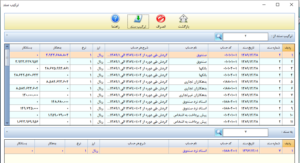The height and width of the screenshot is (163, 300).
Task: Click the بازگشت house icon
Action: coord(183,19)
